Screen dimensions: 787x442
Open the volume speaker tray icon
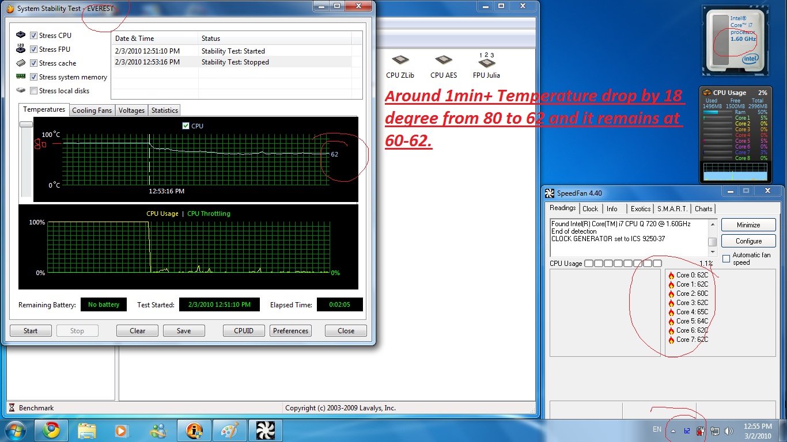point(728,430)
